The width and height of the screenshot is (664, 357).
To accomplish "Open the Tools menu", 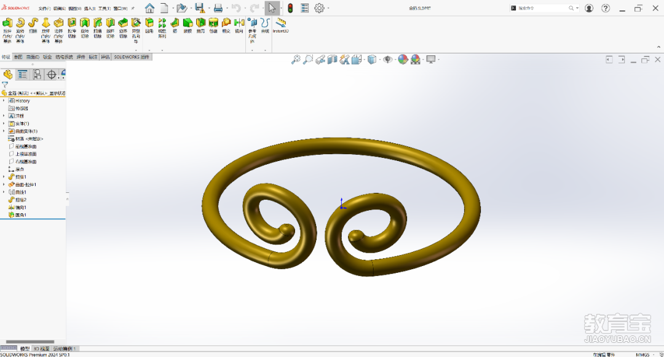I will click(x=104, y=8).
